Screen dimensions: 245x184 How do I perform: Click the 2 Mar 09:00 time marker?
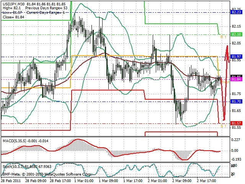(x=182, y=181)
